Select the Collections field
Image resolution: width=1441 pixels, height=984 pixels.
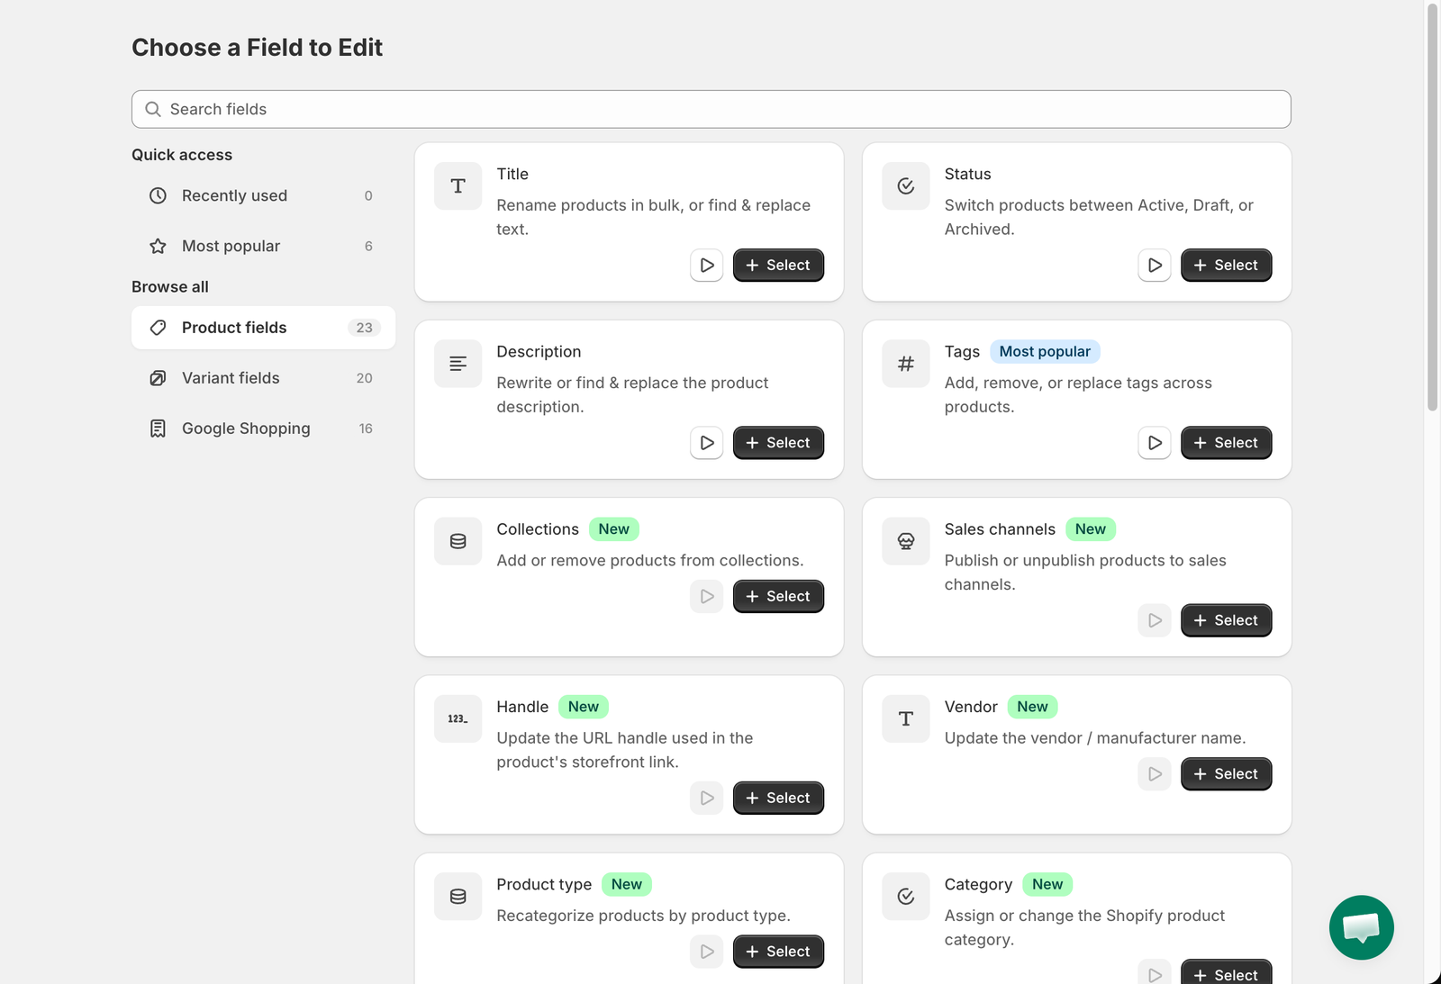tap(778, 596)
